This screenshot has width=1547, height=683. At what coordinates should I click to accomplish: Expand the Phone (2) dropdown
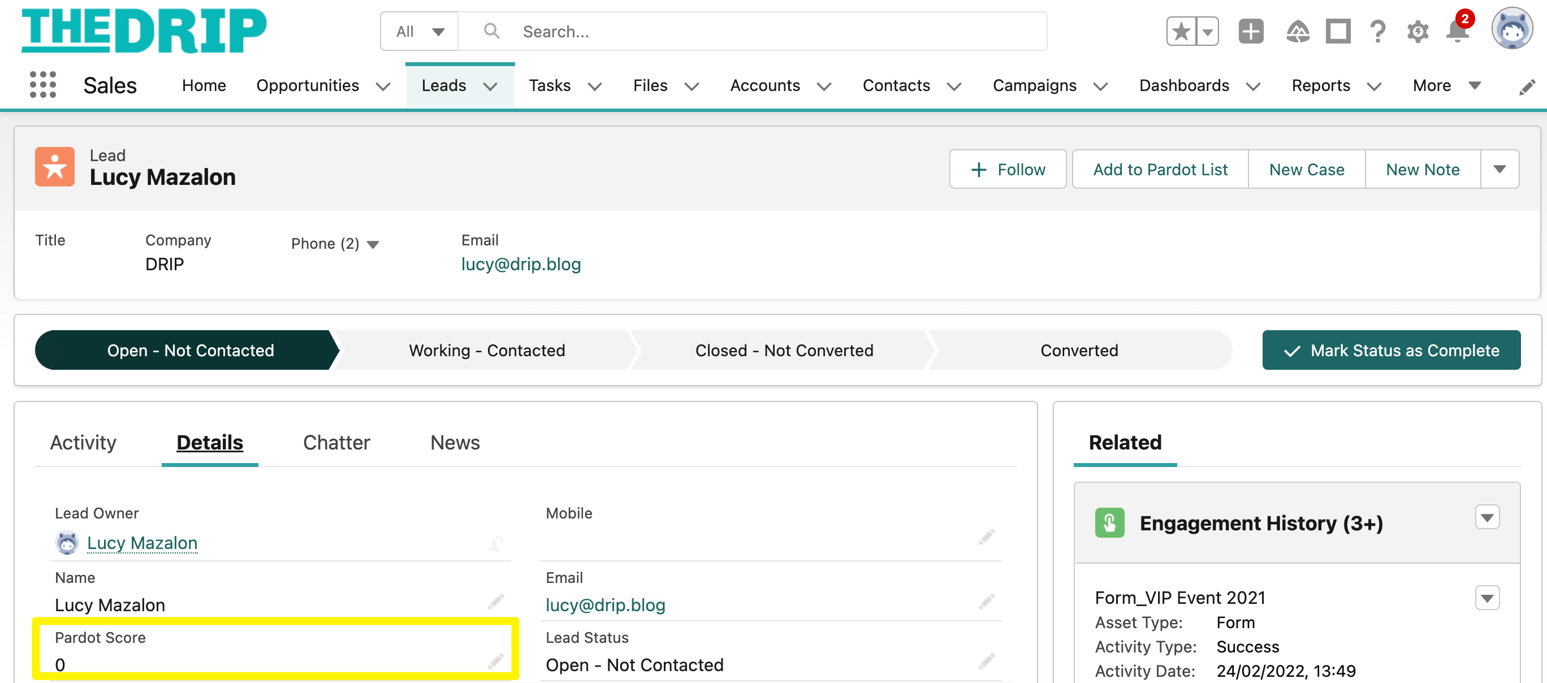(373, 244)
